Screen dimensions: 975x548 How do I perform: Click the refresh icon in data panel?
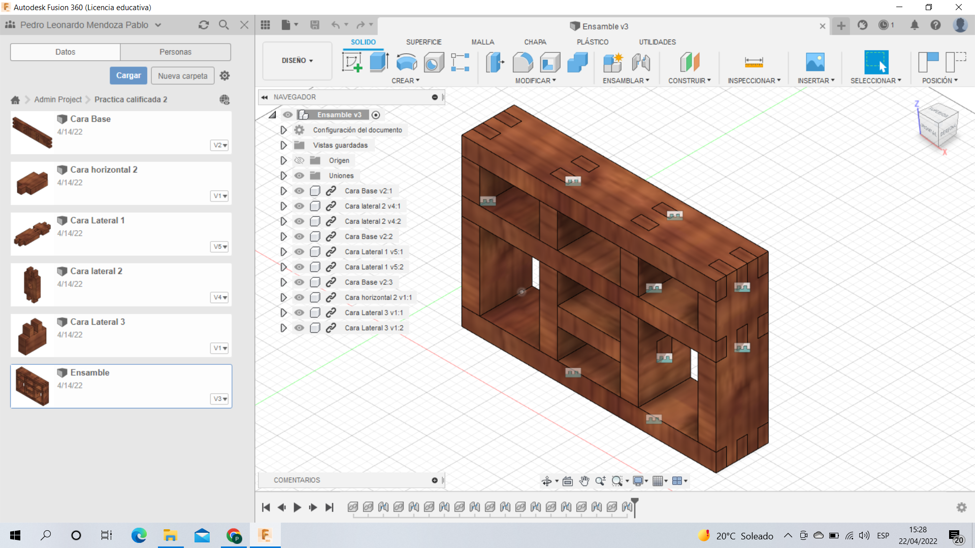(x=204, y=25)
